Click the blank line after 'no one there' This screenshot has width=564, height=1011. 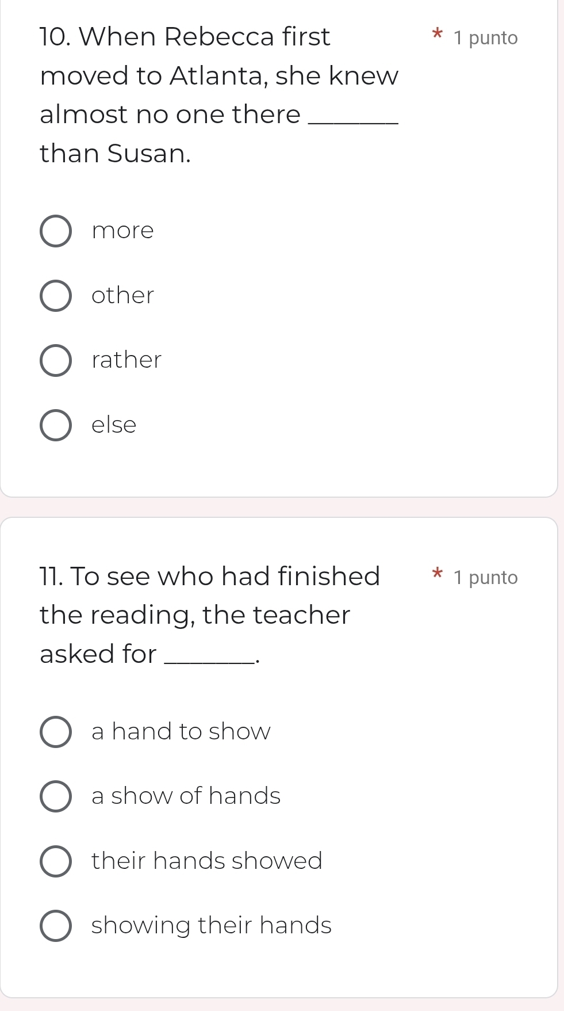[x=353, y=120]
